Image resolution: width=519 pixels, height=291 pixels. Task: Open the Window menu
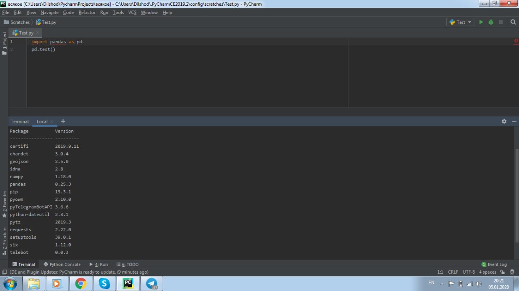[149, 13]
